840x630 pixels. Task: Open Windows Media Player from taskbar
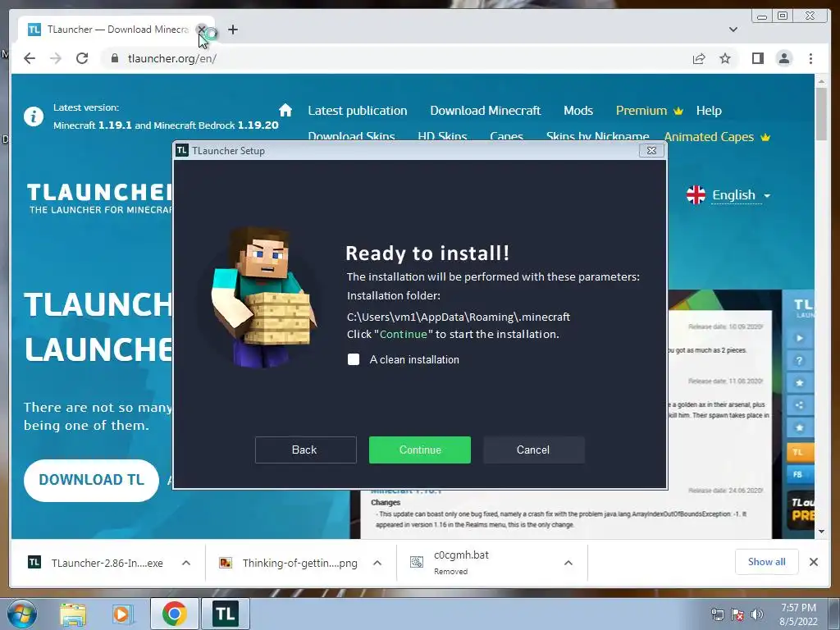(x=121, y=614)
